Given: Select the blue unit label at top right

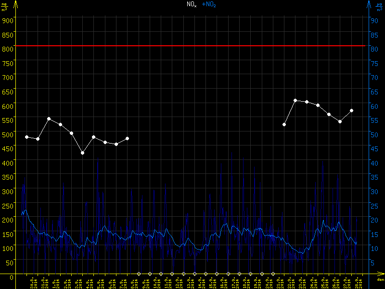Looking at the screenshot, I should tap(378, 6).
